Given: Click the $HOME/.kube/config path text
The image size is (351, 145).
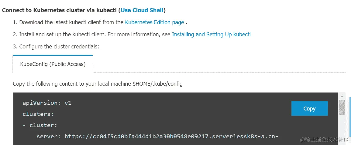Looking at the screenshot, I should point(157,84).
